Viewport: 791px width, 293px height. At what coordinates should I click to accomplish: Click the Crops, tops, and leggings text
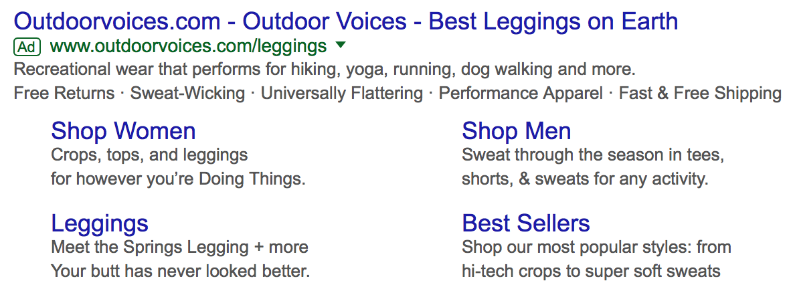149,155
